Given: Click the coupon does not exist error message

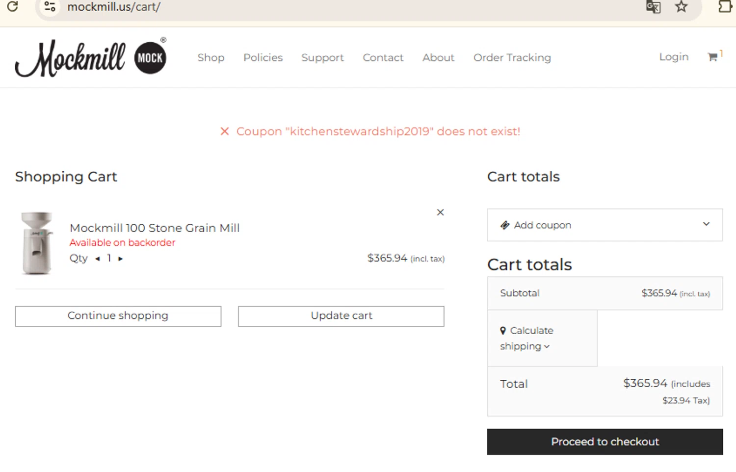Looking at the screenshot, I should [x=378, y=131].
